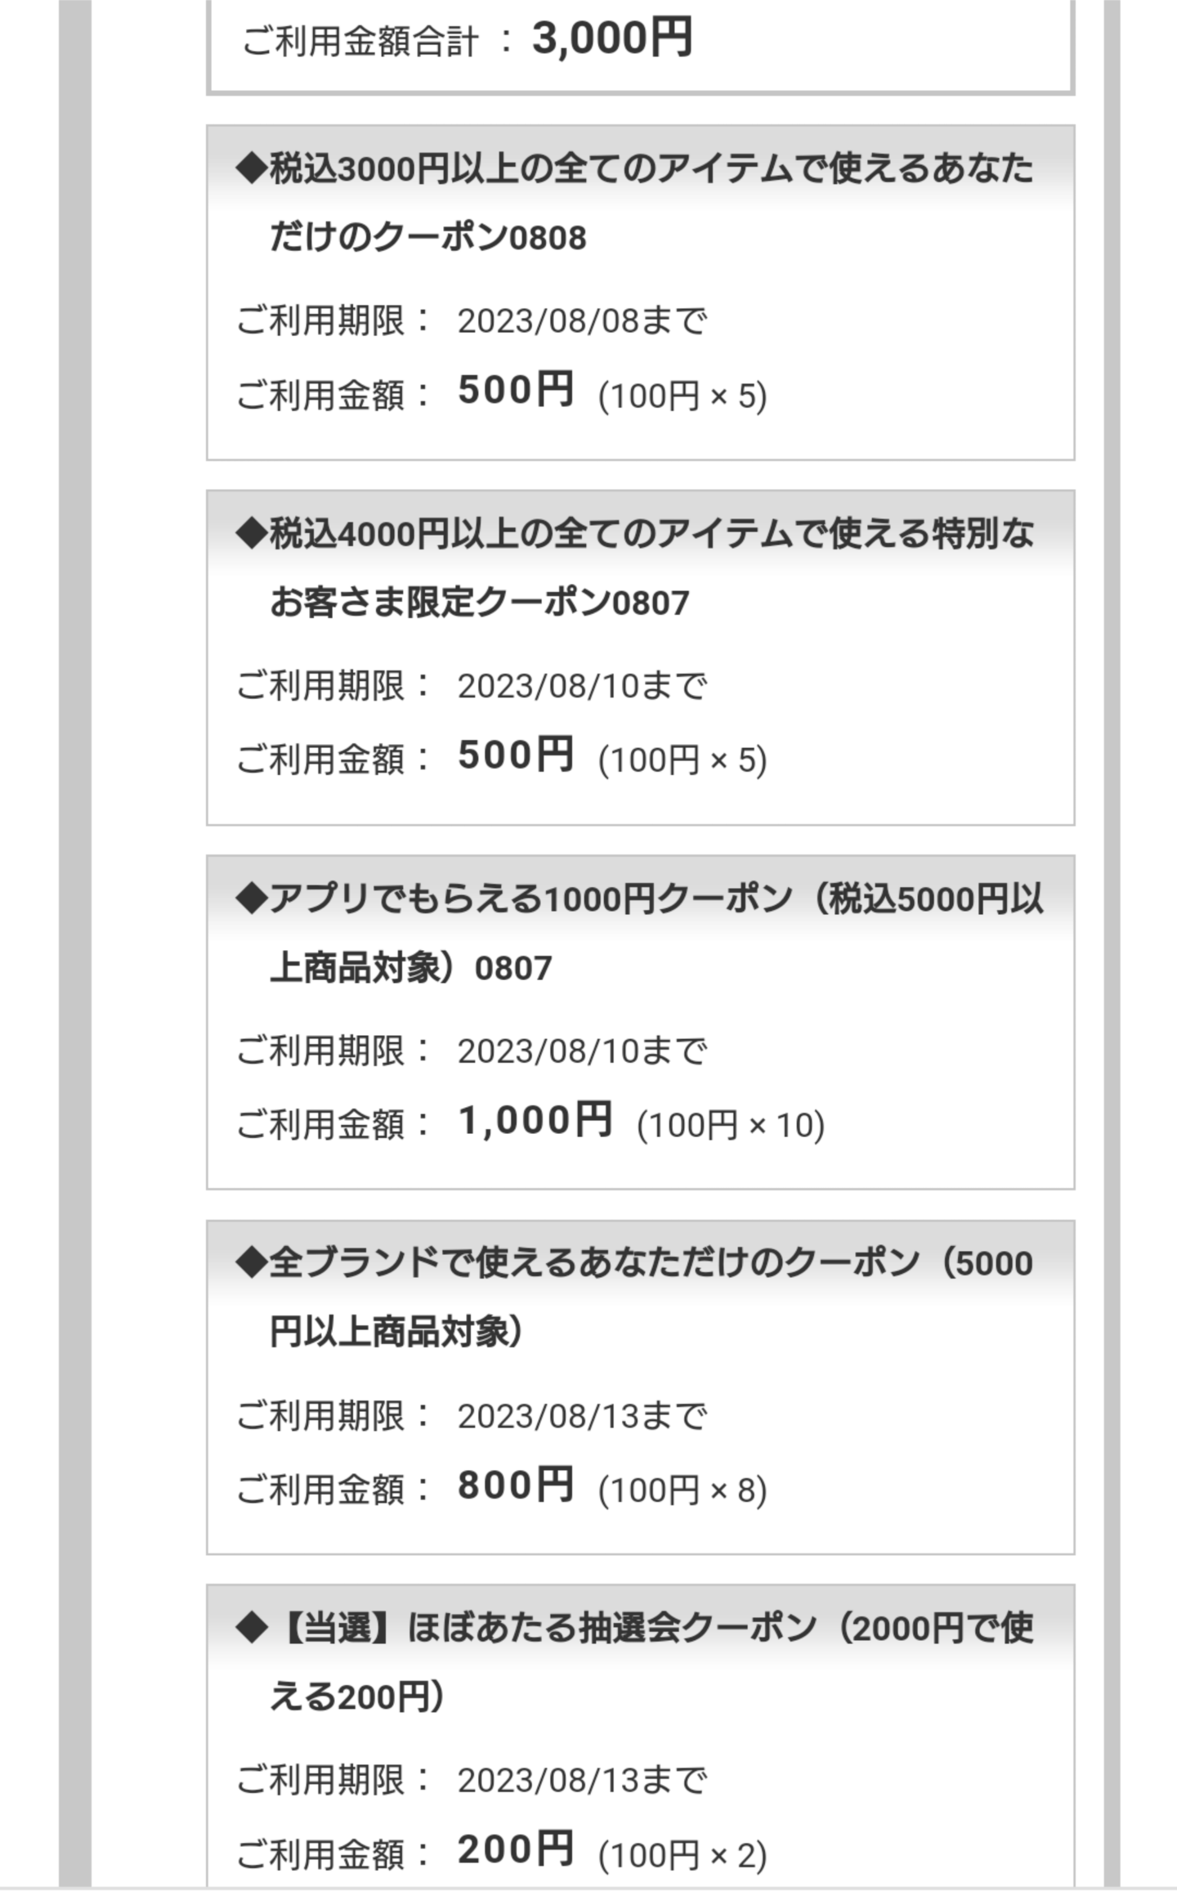The image size is (1177, 1896).
Task: Click the 2023/08/08まで expiry date
Action: coord(581,321)
